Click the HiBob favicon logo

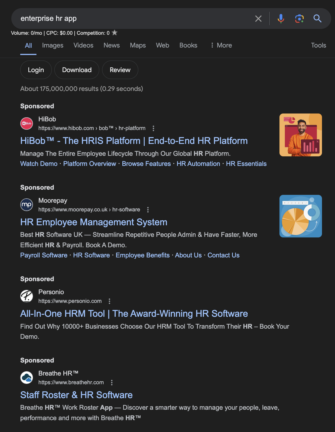(x=27, y=124)
